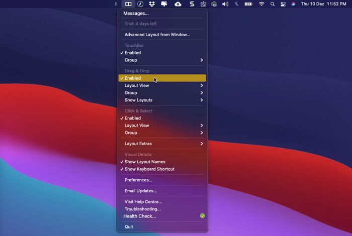Image resolution: width=352 pixels, height=236 pixels.
Task: Toggle Show Layout Names
Action: pyautogui.click(x=162, y=162)
